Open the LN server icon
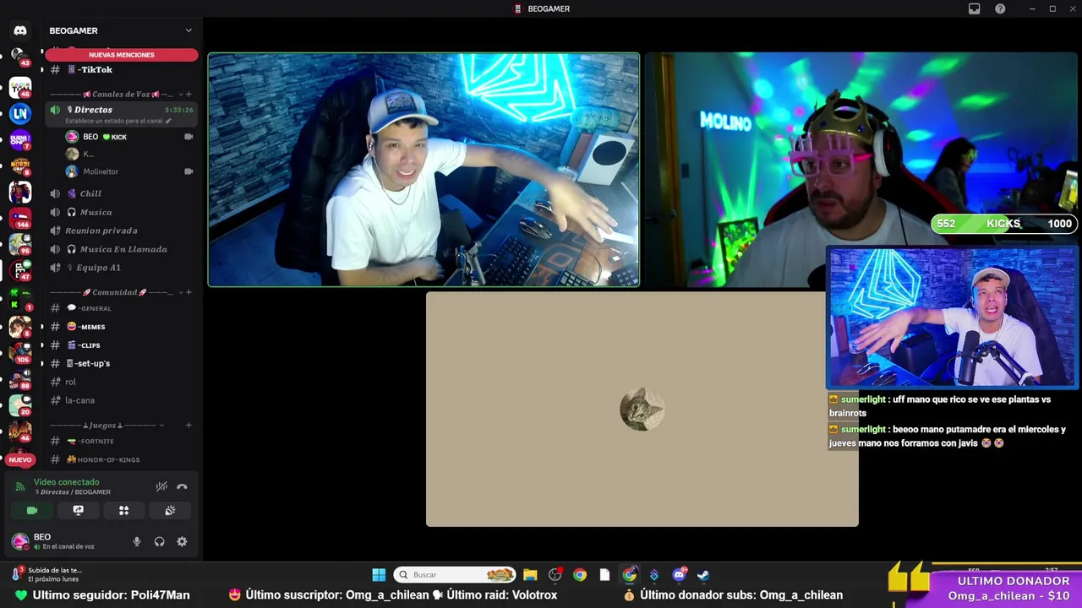Viewport: 1082px width, 608px height. click(x=20, y=113)
